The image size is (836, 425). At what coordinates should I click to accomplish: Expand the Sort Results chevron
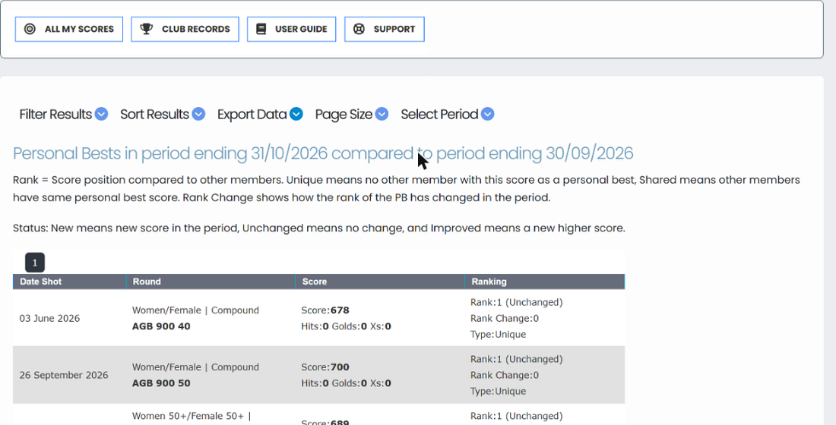(198, 114)
